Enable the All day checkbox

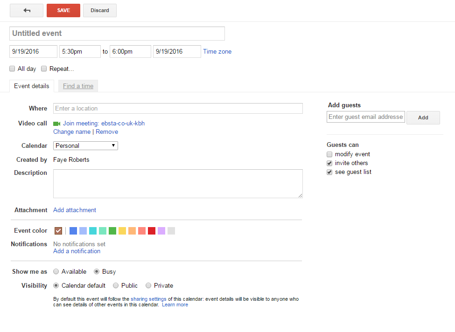click(x=13, y=69)
